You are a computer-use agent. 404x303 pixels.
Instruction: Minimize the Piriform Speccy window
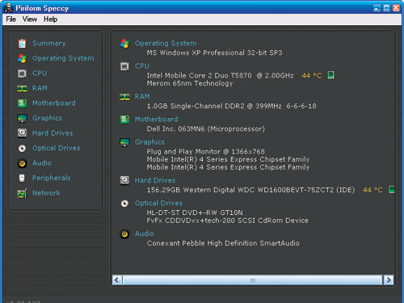pos(377,8)
